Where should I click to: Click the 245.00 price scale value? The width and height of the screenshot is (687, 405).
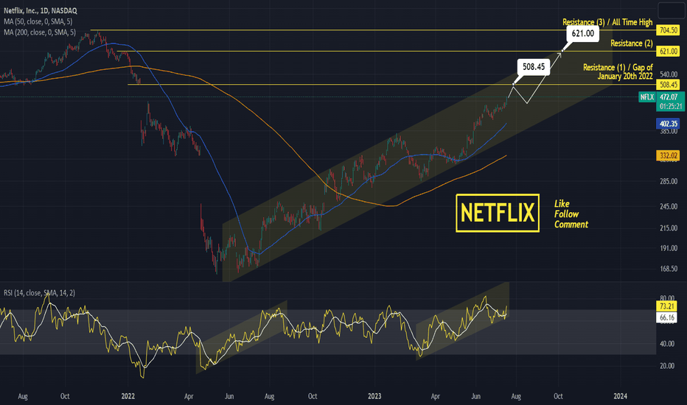[x=668, y=207]
